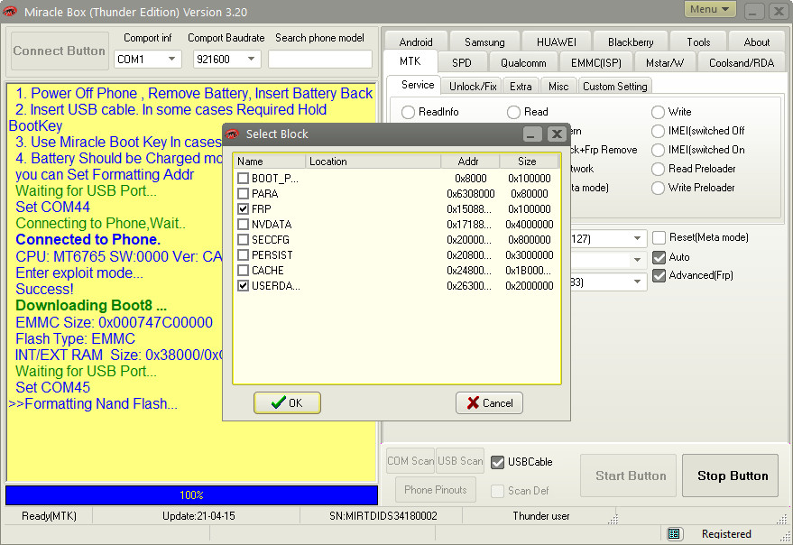The width and height of the screenshot is (793, 545).
Task: Toggle the USBCable checkbox
Action: point(498,462)
